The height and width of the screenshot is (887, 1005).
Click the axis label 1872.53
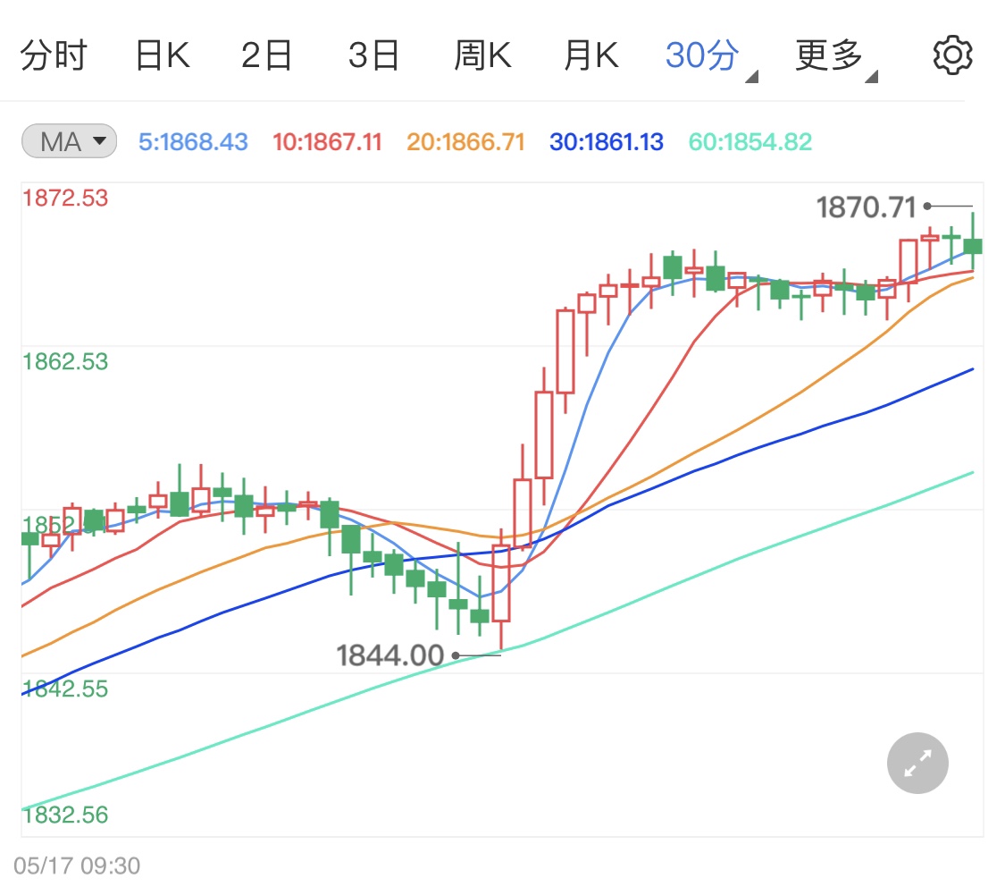pyautogui.click(x=65, y=199)
